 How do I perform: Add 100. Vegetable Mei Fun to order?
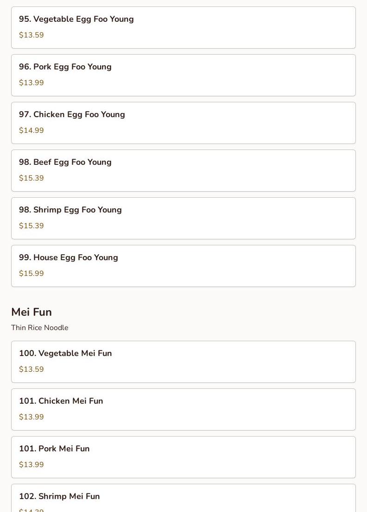click(x=183, y=362)
